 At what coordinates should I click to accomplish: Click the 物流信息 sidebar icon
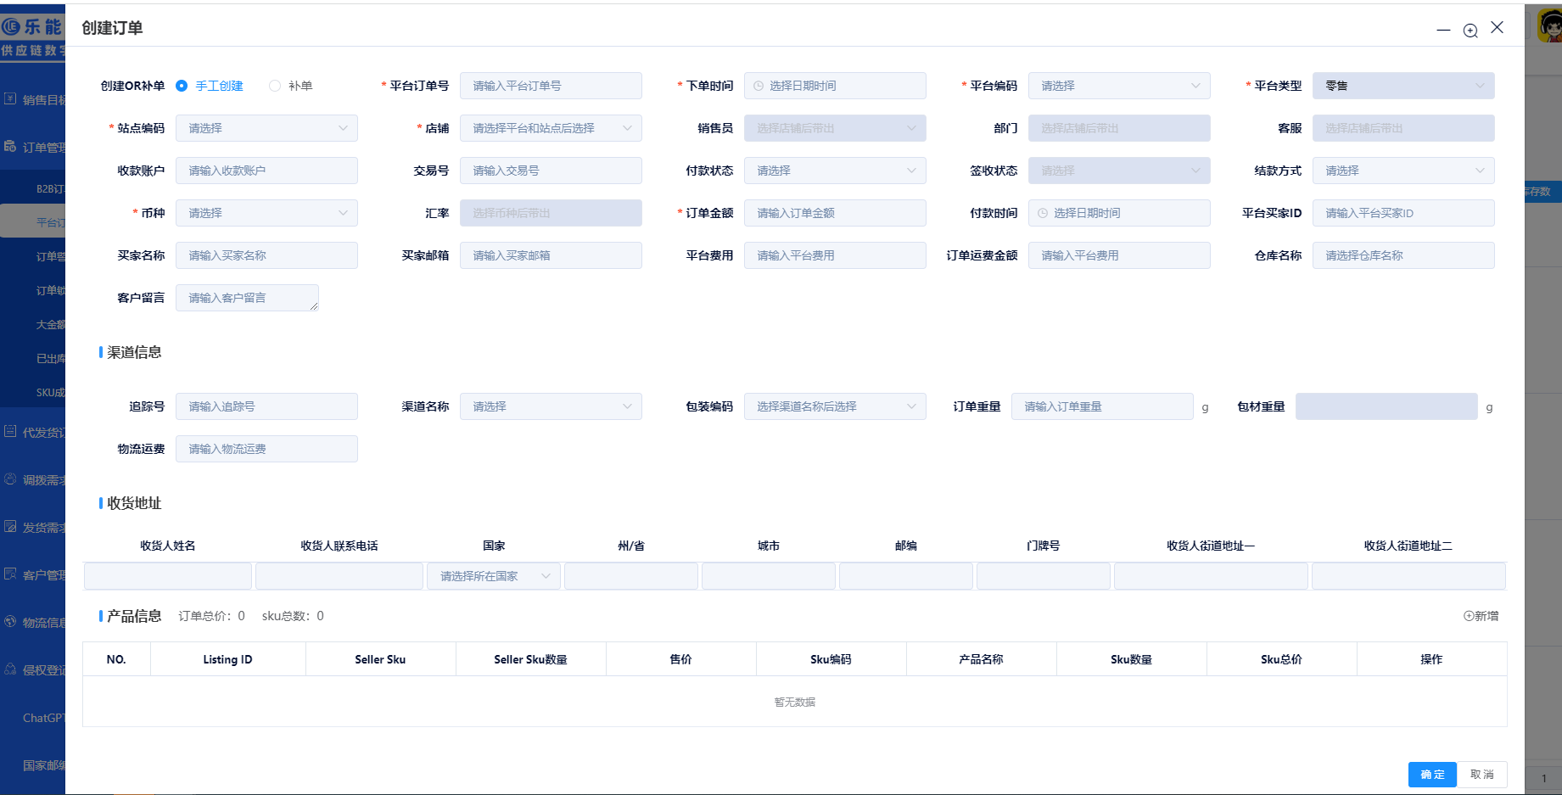[10, 622]
